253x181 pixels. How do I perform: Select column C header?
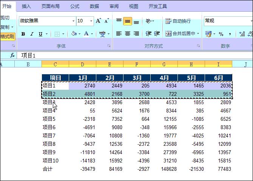[55, 64]
